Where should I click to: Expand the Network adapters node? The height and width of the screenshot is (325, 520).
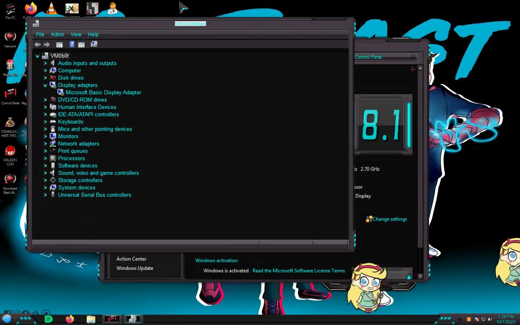click(45, 144)
